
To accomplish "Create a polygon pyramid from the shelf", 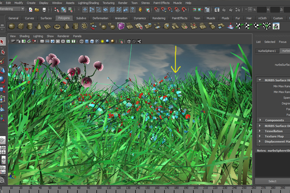I will tap(66, 26).
